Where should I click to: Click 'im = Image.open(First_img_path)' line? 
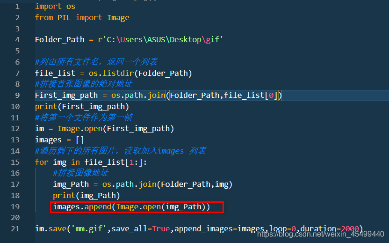[x=104, y=129]
